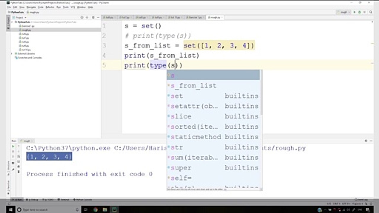Screen dimensions: 379x213
Task: Collapse the PythonTuts project root node
Action: [x=12, y=22]
